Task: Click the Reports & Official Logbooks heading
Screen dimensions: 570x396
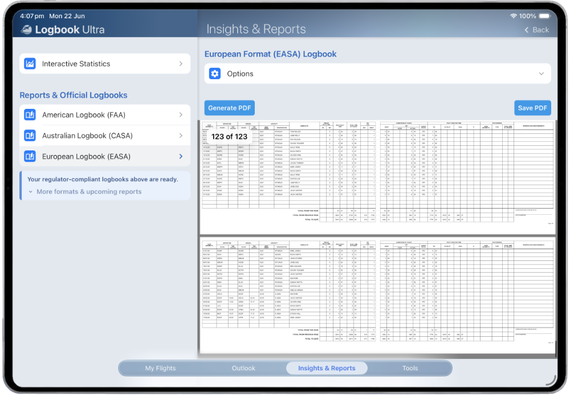Action: [74, 95]
